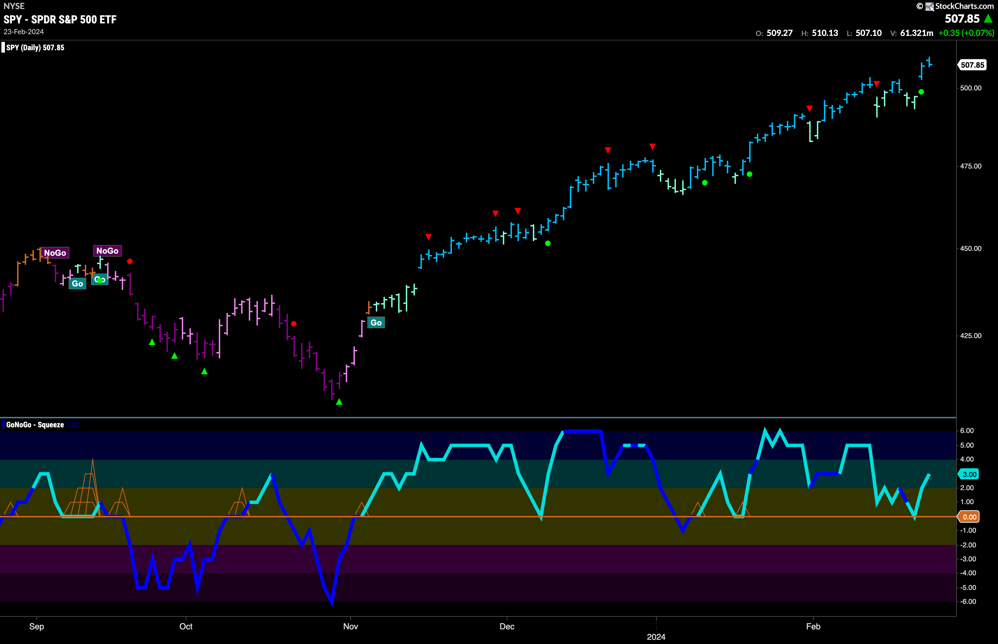
Task: Click the Go flag in early November
Action: [x=376, y=322]
